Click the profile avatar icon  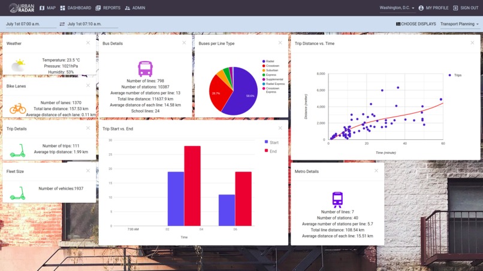click(x=421, y=8)
